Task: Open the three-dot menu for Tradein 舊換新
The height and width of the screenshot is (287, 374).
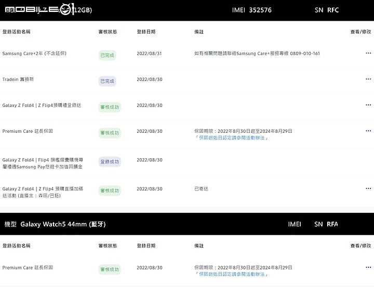Action: tap(368, 79)
